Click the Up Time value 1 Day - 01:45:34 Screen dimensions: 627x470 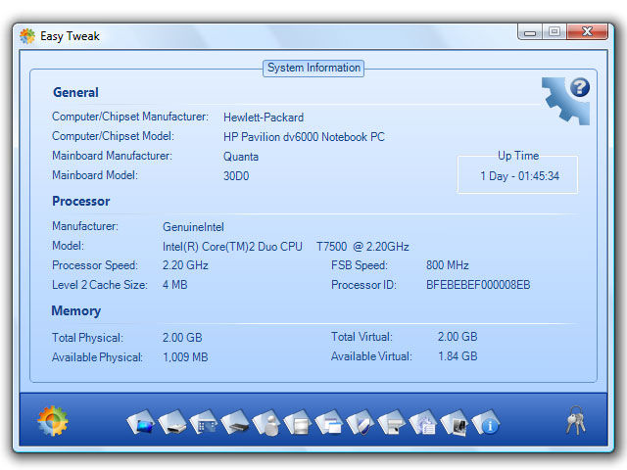coord(519,176)
